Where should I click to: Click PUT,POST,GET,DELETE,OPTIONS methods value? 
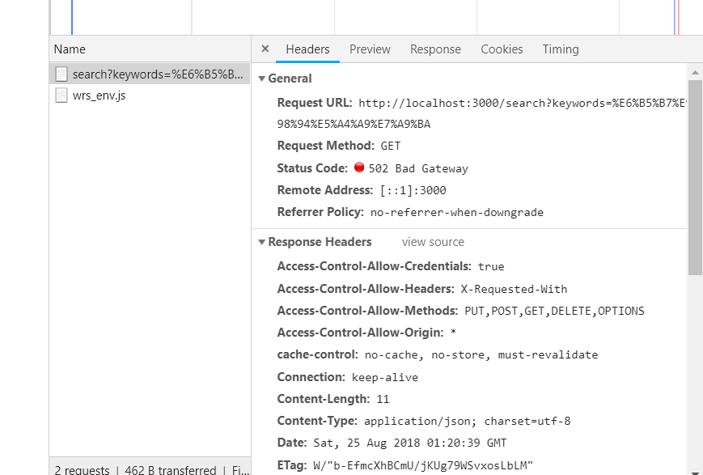(x=555, y=311)
